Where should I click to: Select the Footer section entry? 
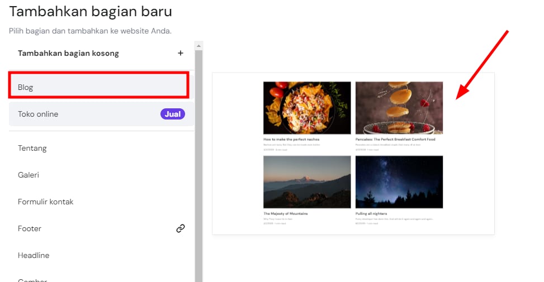click(30, 228)
